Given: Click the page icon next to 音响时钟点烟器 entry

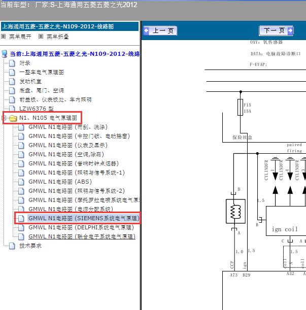Looking at the screenshot, I should [21, 163].
